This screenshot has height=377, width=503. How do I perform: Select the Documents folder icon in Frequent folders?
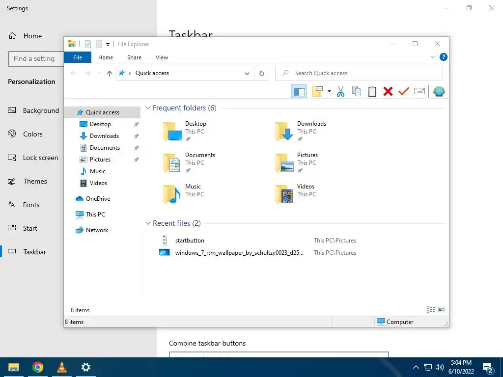[x=172, y=163]
